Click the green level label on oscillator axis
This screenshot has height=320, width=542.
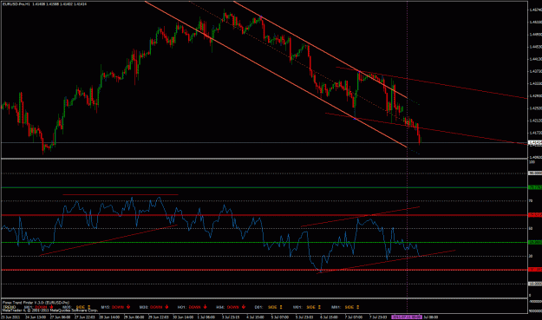click(535, 187)
